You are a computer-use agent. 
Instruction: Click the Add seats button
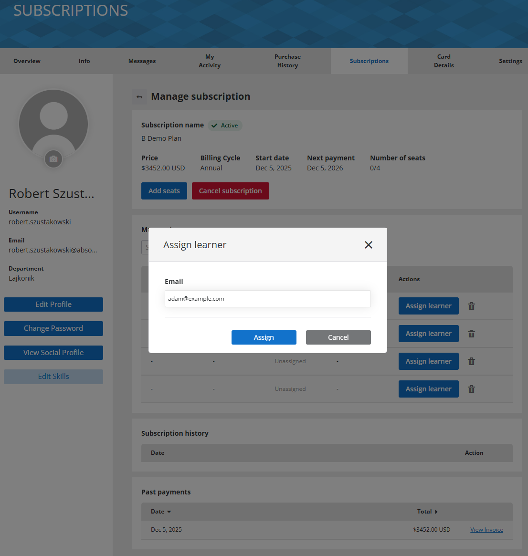click(164, 191)
